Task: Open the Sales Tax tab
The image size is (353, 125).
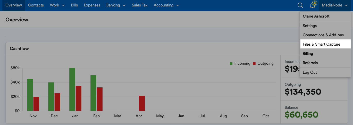Action: (x=139, y=5)
